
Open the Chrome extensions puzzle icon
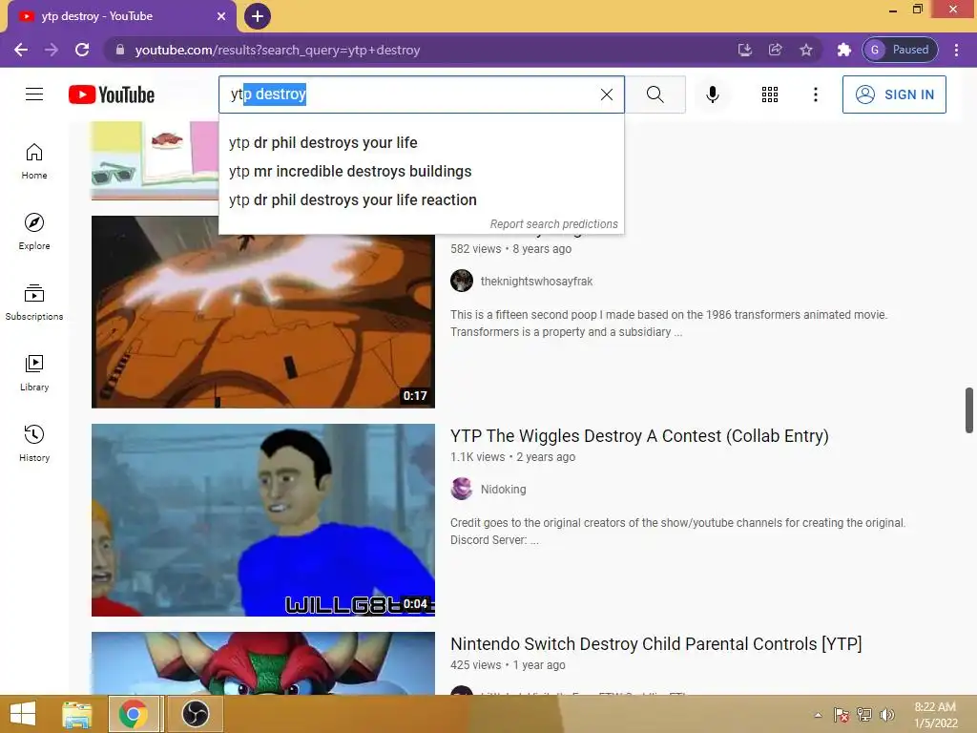click(843, 50)
